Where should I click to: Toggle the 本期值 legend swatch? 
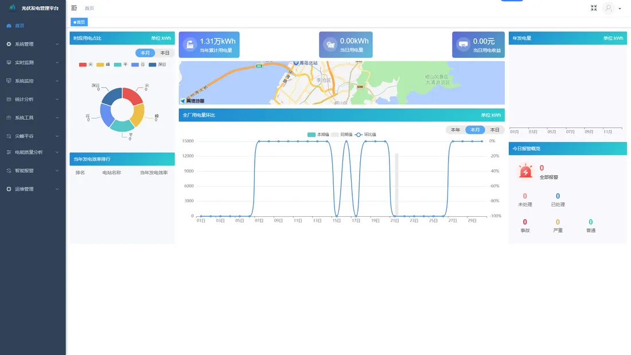(311, 134)
